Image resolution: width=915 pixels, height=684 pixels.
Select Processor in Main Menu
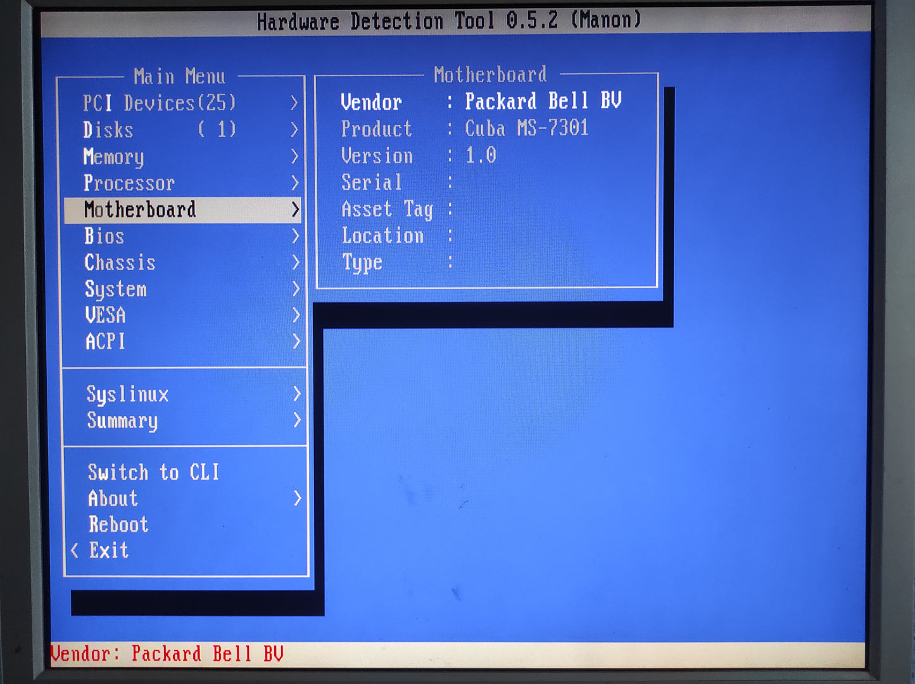(129, 183)
